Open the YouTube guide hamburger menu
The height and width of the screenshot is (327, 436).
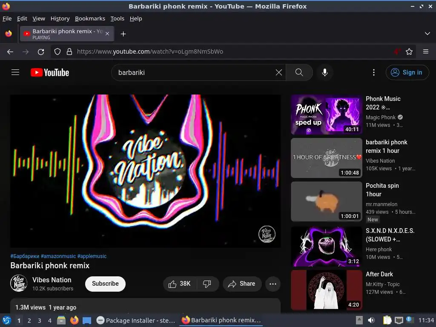click(x=15, y=72)
